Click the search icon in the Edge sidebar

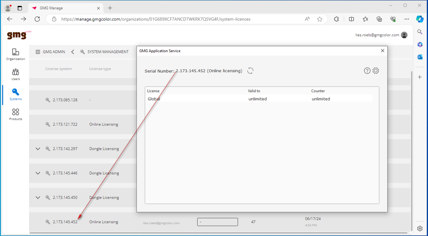(420, 32)
